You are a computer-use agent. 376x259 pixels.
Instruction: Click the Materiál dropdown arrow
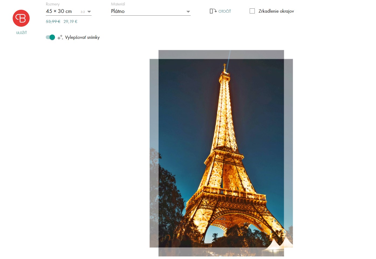pos(188,12)
